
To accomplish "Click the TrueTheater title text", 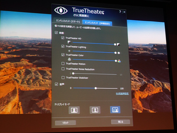I will 88,11.
